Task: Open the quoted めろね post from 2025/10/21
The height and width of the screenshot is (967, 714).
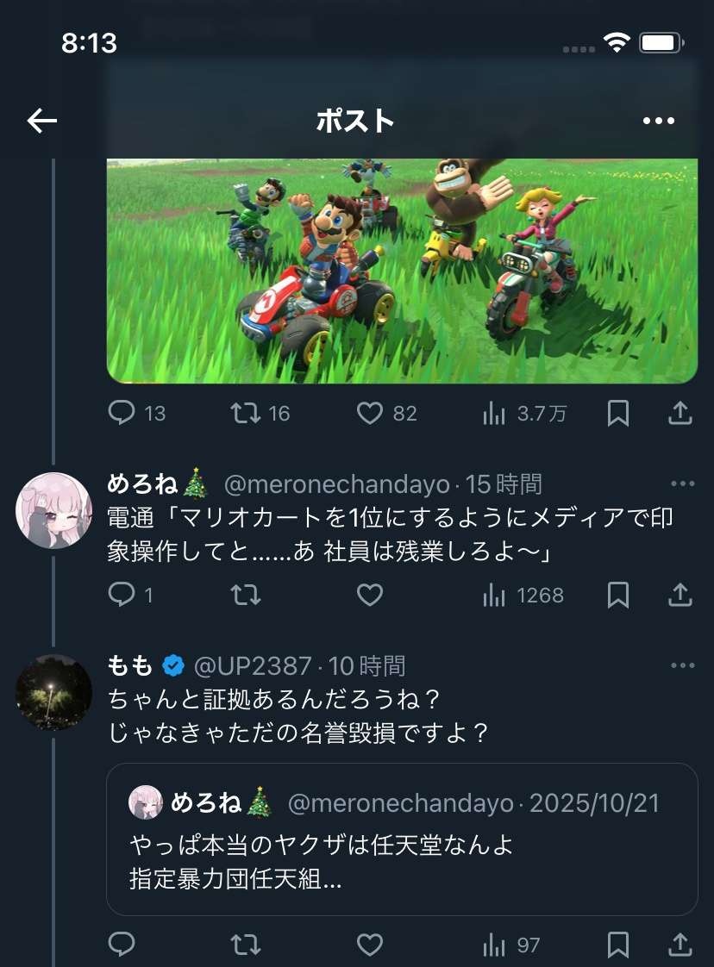Action: tap(402, 839)
